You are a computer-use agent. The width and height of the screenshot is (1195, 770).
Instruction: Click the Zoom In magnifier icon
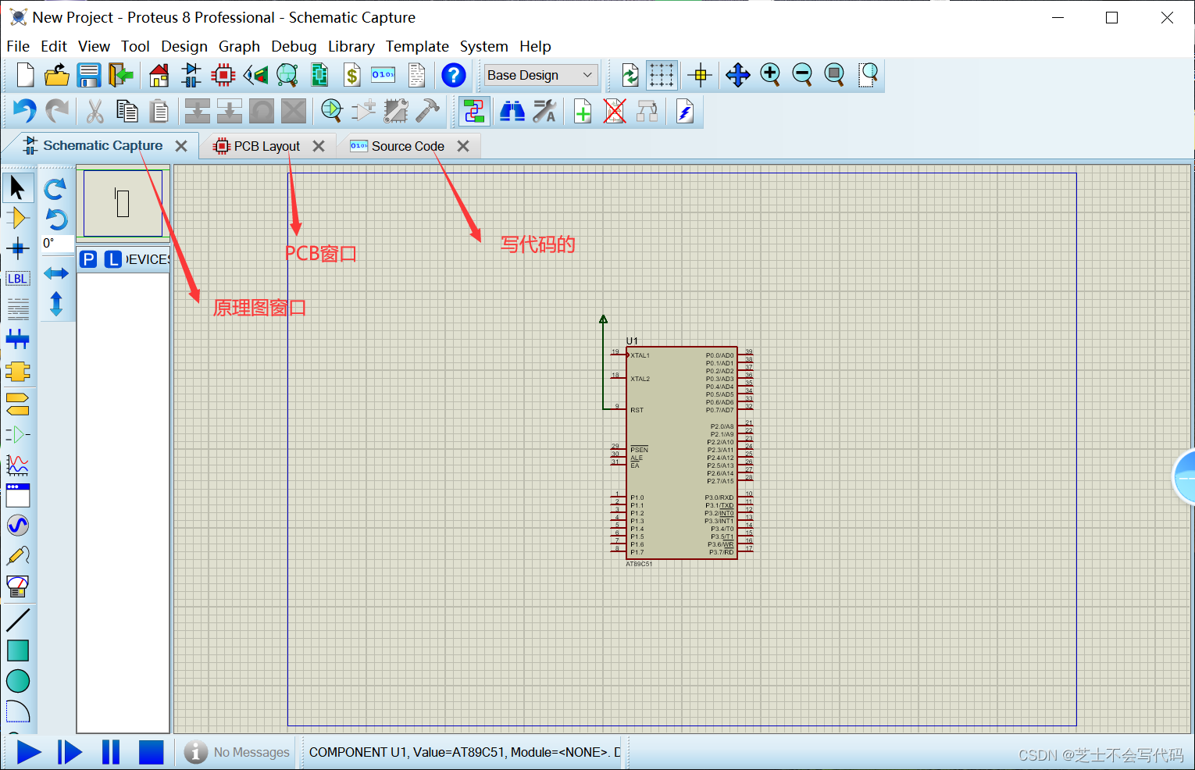point(770,75)
